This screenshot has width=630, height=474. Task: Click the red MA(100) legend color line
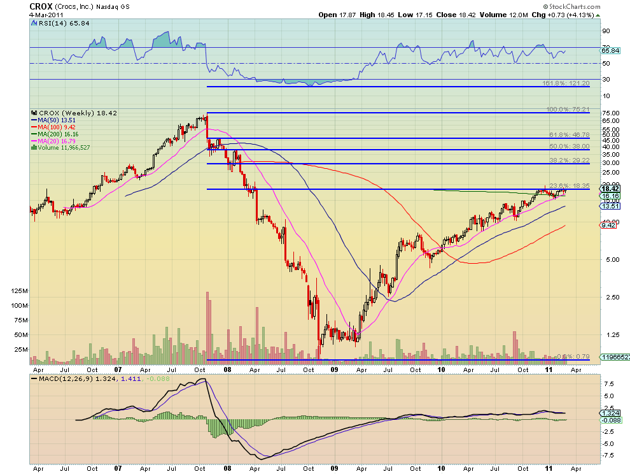34,127
